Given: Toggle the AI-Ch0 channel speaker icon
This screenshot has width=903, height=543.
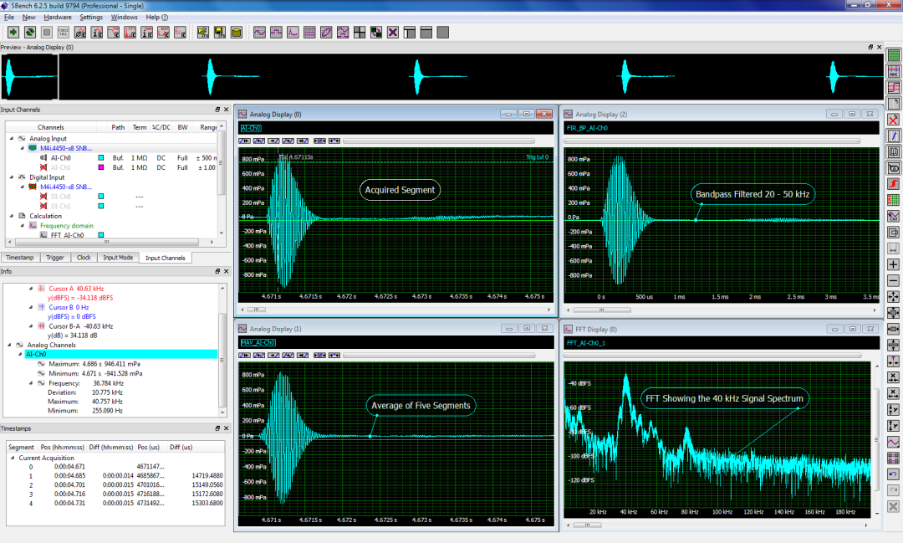Looking at the screenshot, I should [43, 157].
